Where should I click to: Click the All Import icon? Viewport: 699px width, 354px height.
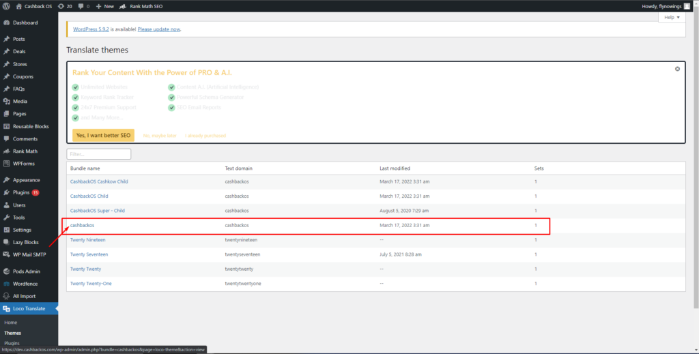6,297
